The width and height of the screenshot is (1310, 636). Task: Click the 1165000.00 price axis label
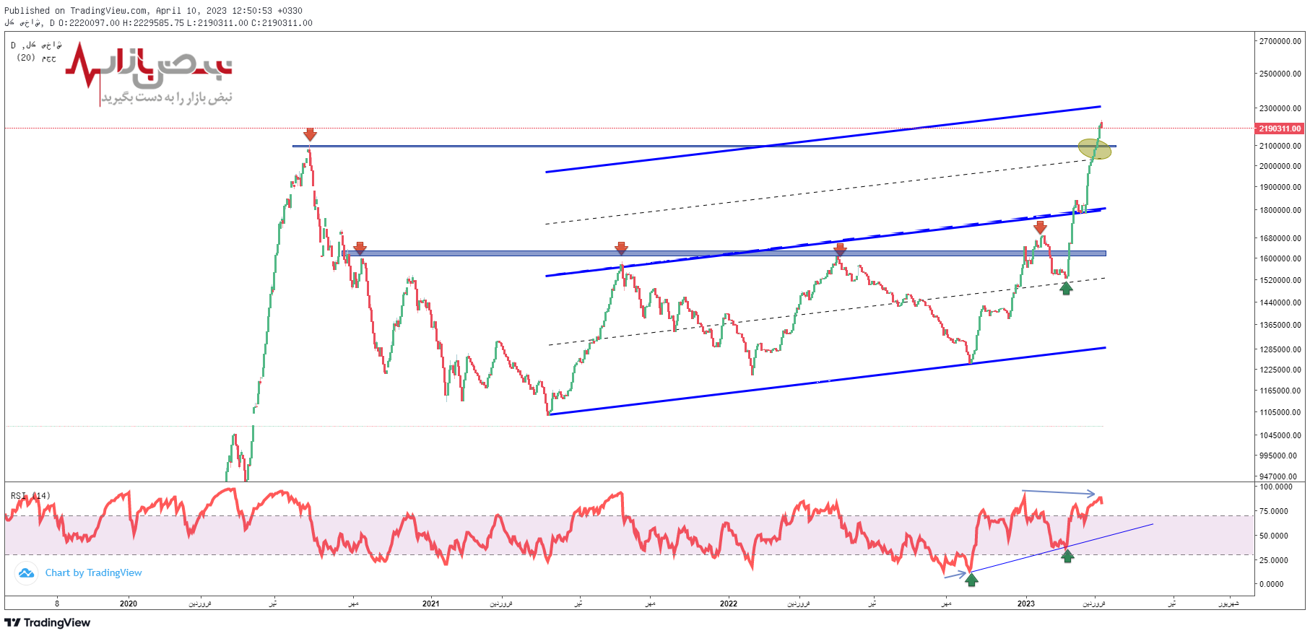pos(1280,391)
